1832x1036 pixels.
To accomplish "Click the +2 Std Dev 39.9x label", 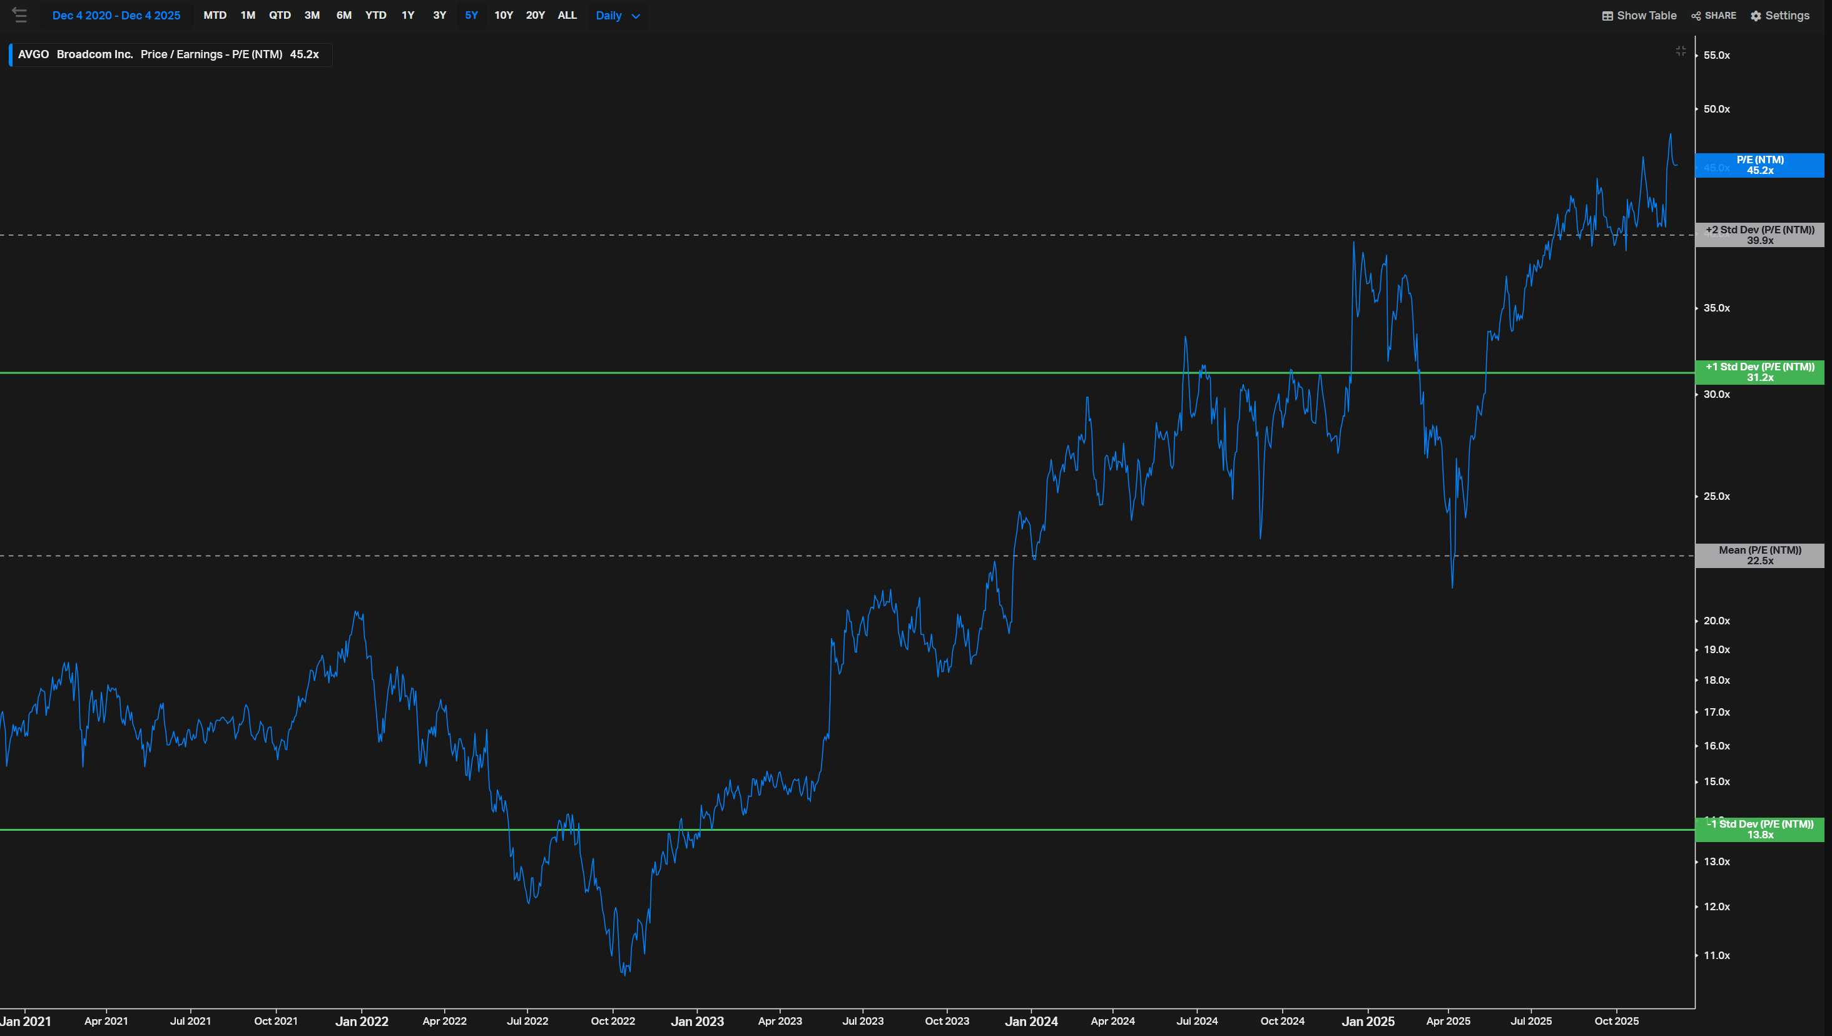I will click(1759, 235).
